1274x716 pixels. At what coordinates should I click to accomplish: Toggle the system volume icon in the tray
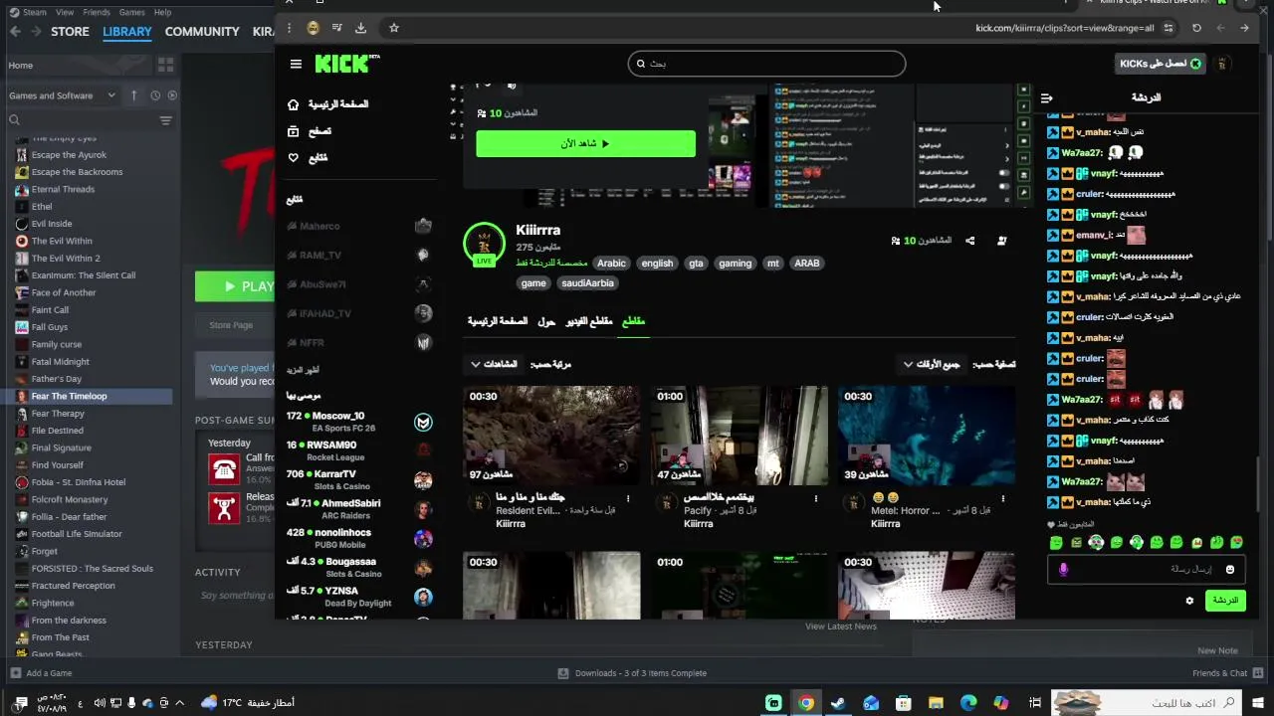(x=100, y=703)
